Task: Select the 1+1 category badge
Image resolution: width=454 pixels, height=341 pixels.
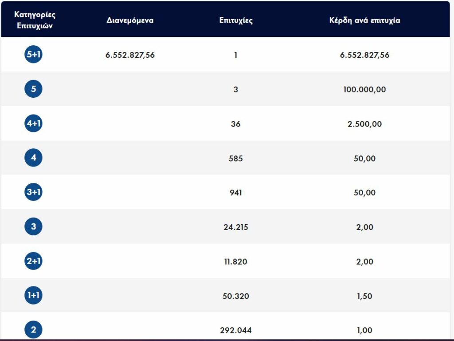Action: (33, 296)
